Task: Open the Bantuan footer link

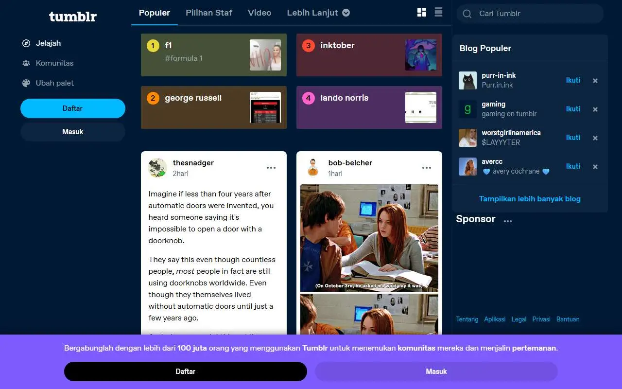Action: 568,319
